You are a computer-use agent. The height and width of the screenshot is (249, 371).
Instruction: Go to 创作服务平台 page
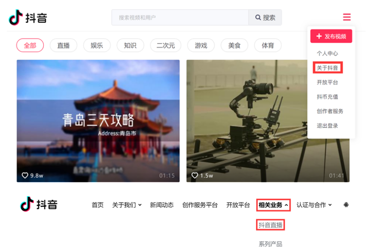pyautogui.click(x=200, y=205)
